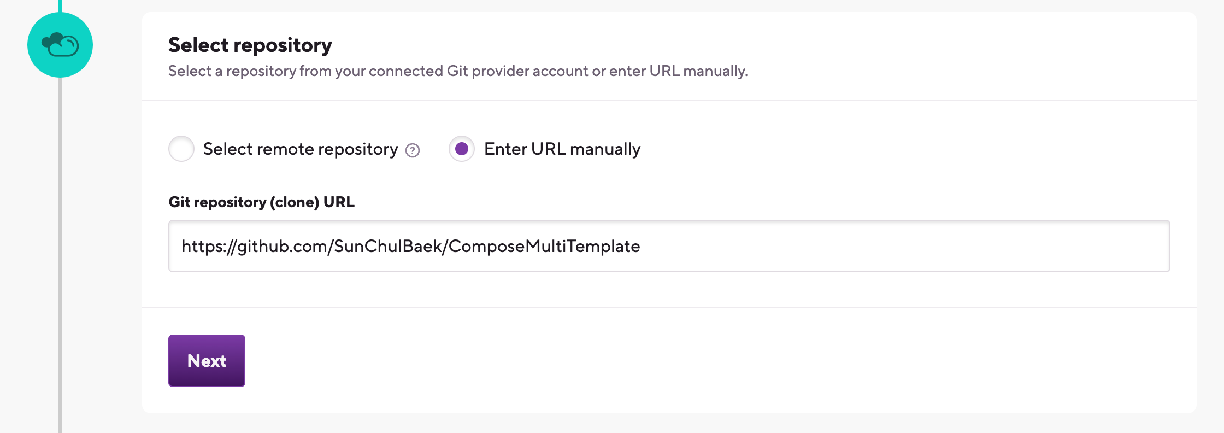The width and height of the screenshot is (1224, 433).
Task: Open the help tooltip beside remote repository
Action: pyautogui.click(x=413, y=150)
